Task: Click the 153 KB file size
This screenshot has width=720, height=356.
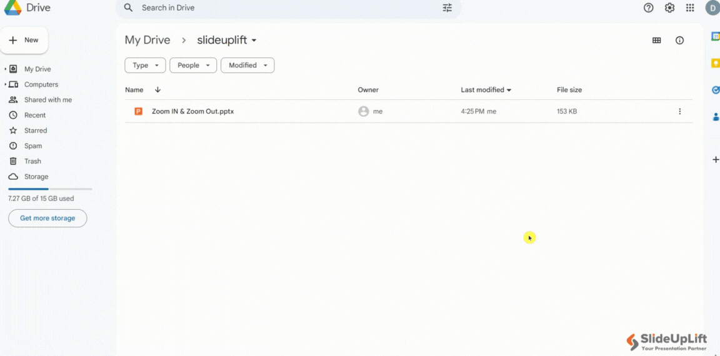Action: (567, 111)
